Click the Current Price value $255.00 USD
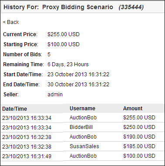Image resolution: width=165 pixels, height=166 pixels. (64, 34)
